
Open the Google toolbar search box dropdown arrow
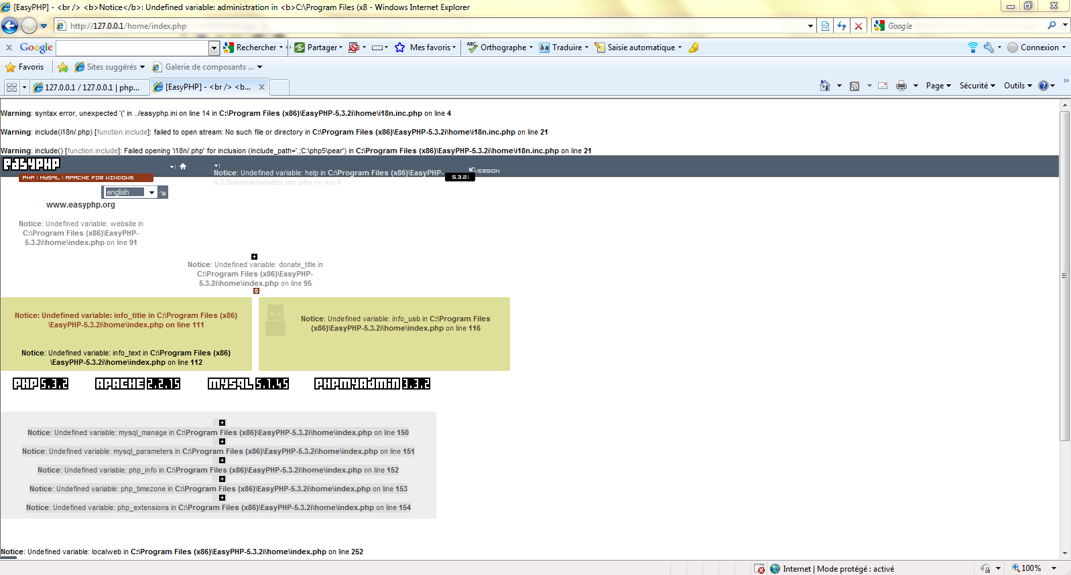214,48
